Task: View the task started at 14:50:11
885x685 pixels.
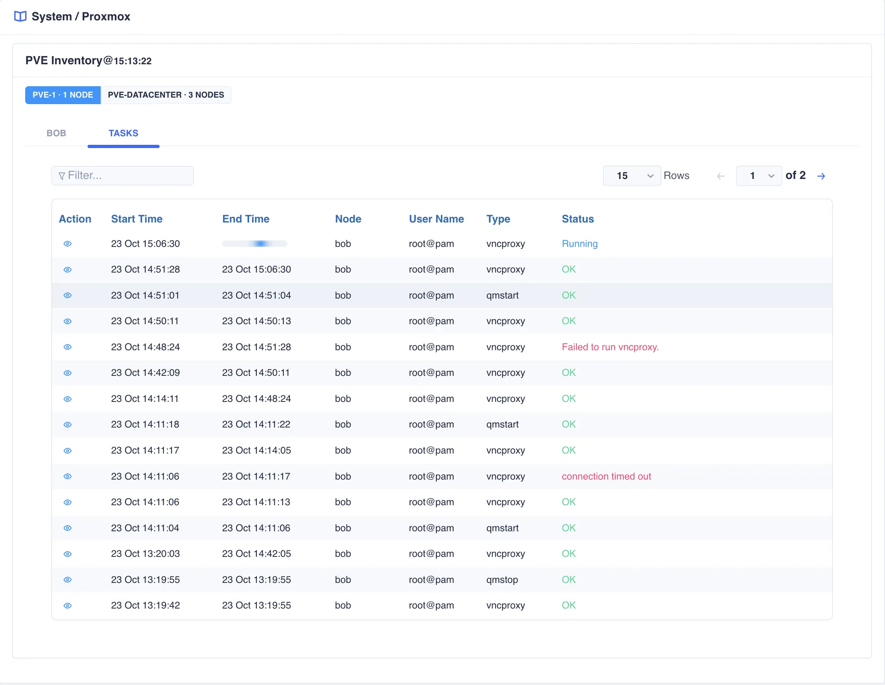Action: click(68, 321)
